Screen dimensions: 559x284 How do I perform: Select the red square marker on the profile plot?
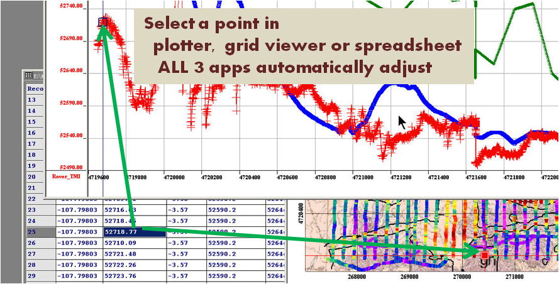[103, 23]
